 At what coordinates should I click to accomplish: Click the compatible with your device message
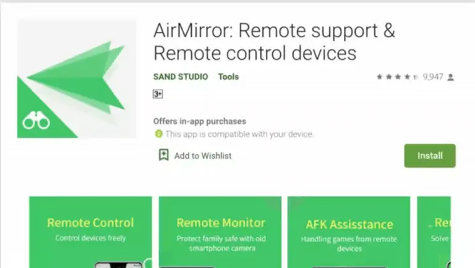point(239,134)
